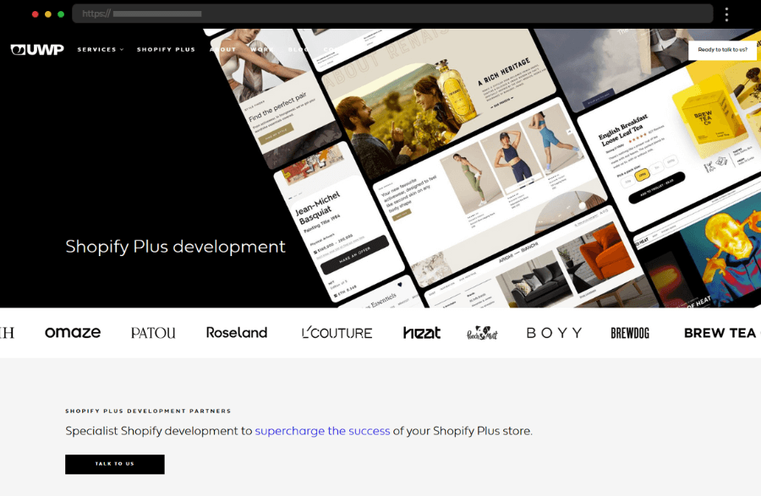Expand the Services dropdown menu
Viewport: 761px width, 496px height.
click(x=101, y=50)
